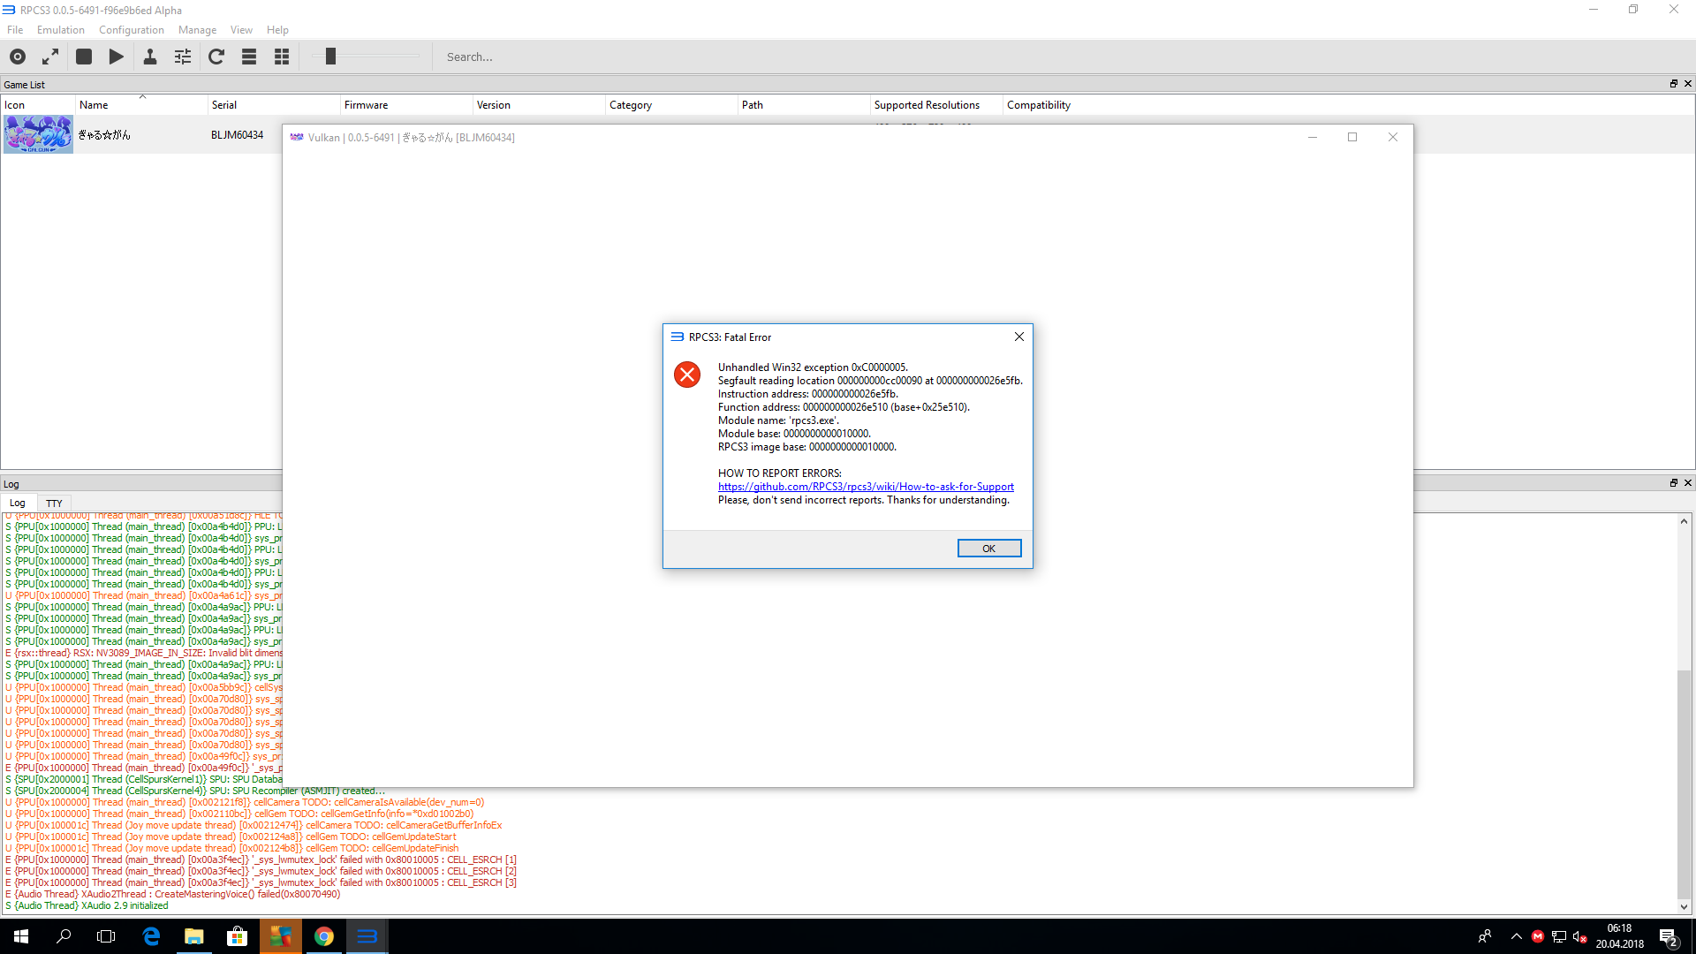The width and height of the screenshot is (1696, 954).
Task: Open the Emulation menu
Action: (x=60, y=30)
